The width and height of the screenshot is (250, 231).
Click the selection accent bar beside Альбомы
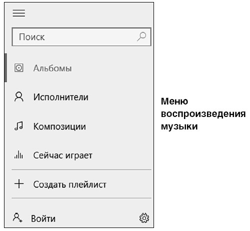click(5, 68)
